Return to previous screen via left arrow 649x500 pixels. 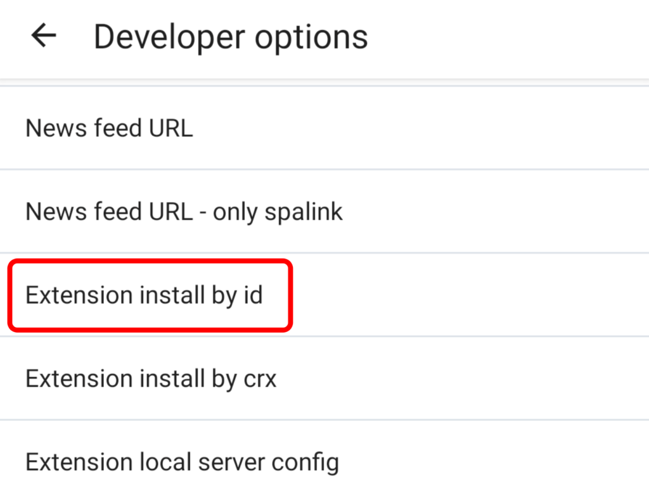(x=44, y=35)
